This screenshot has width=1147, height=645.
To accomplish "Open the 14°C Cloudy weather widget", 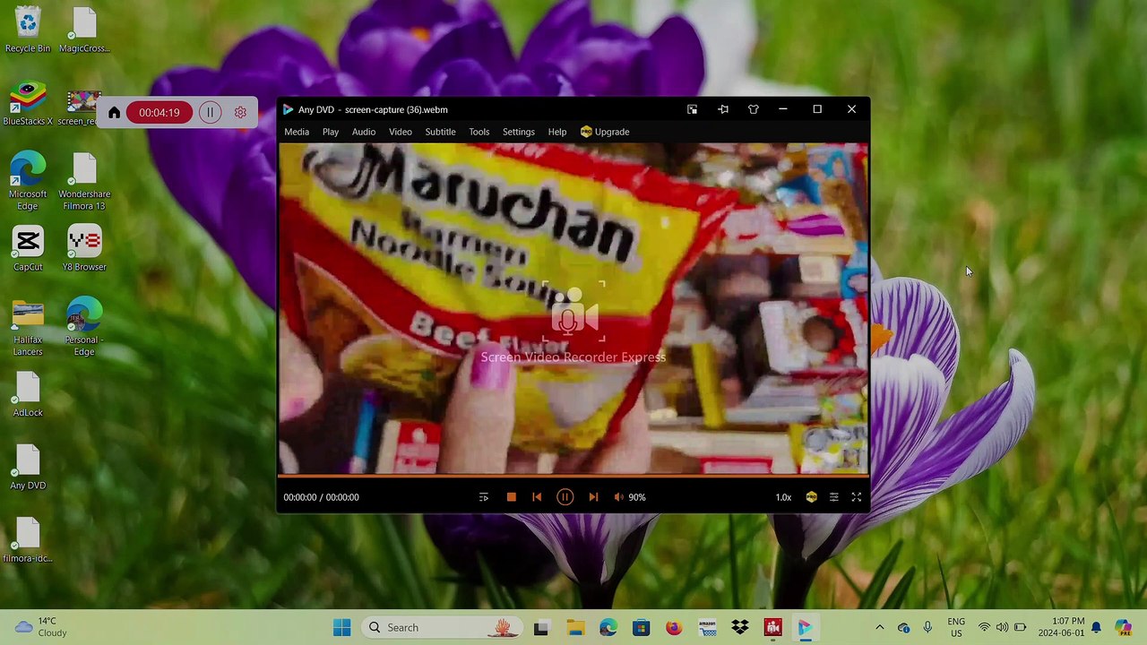I will point(41,628).
